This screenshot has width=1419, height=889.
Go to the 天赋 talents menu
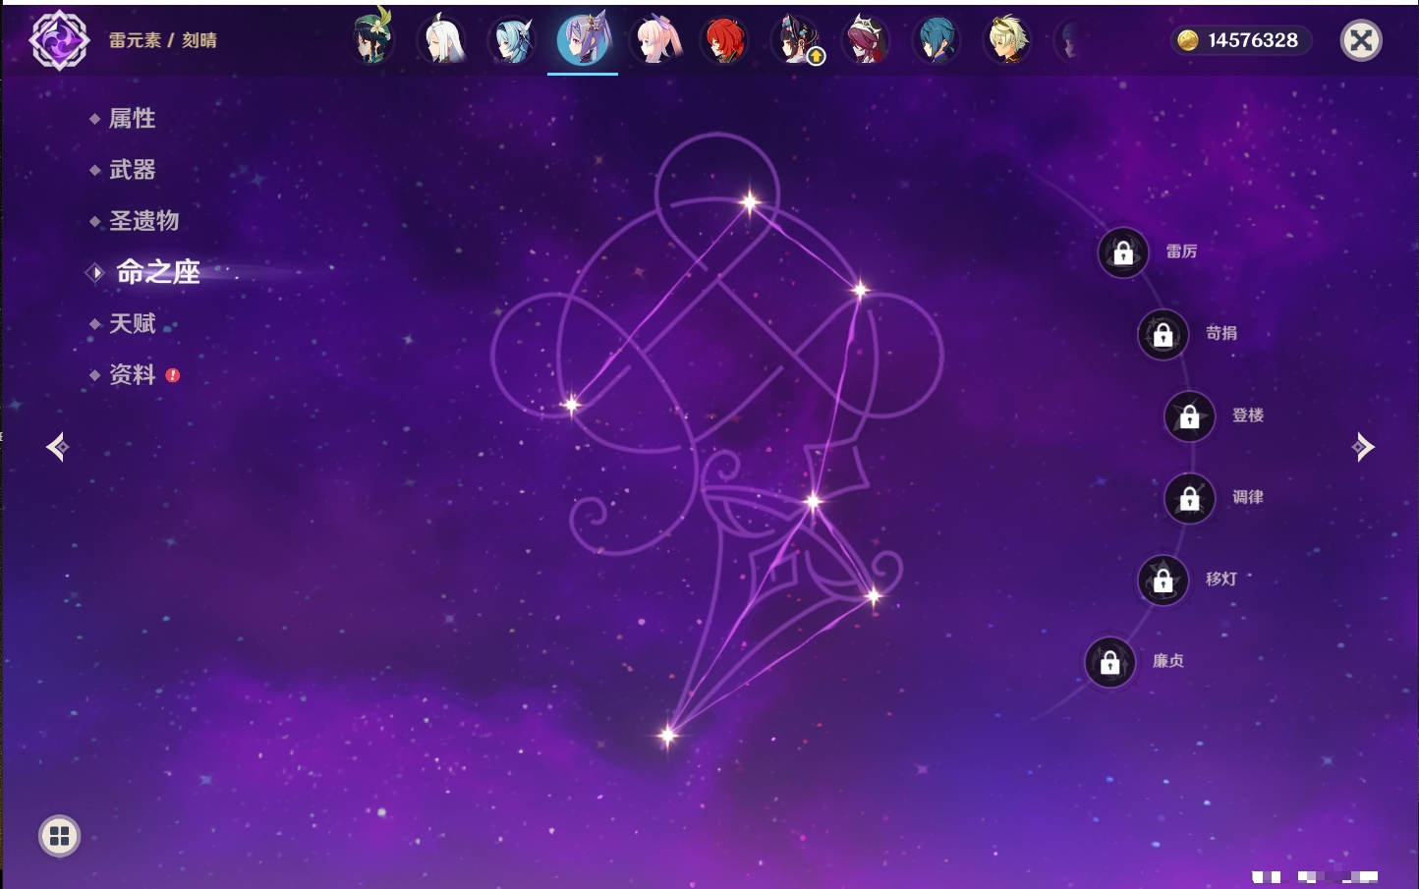pyautogui.click(x=132, y=323)
